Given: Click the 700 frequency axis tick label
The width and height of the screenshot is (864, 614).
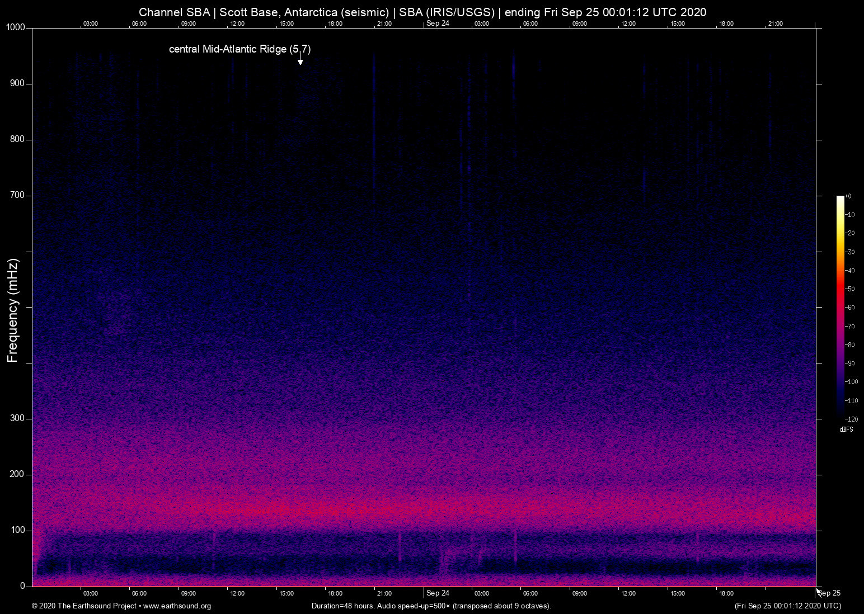Looking at the screenshot, I should pyautogui.click(x=17, y=195).
